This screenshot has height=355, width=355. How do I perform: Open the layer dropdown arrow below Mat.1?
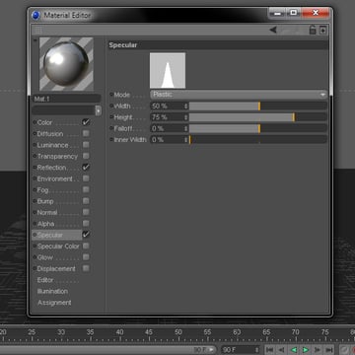pos(99,110)
